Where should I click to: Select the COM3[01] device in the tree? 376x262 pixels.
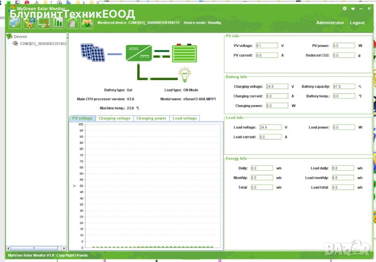click(x=43, y=44)
